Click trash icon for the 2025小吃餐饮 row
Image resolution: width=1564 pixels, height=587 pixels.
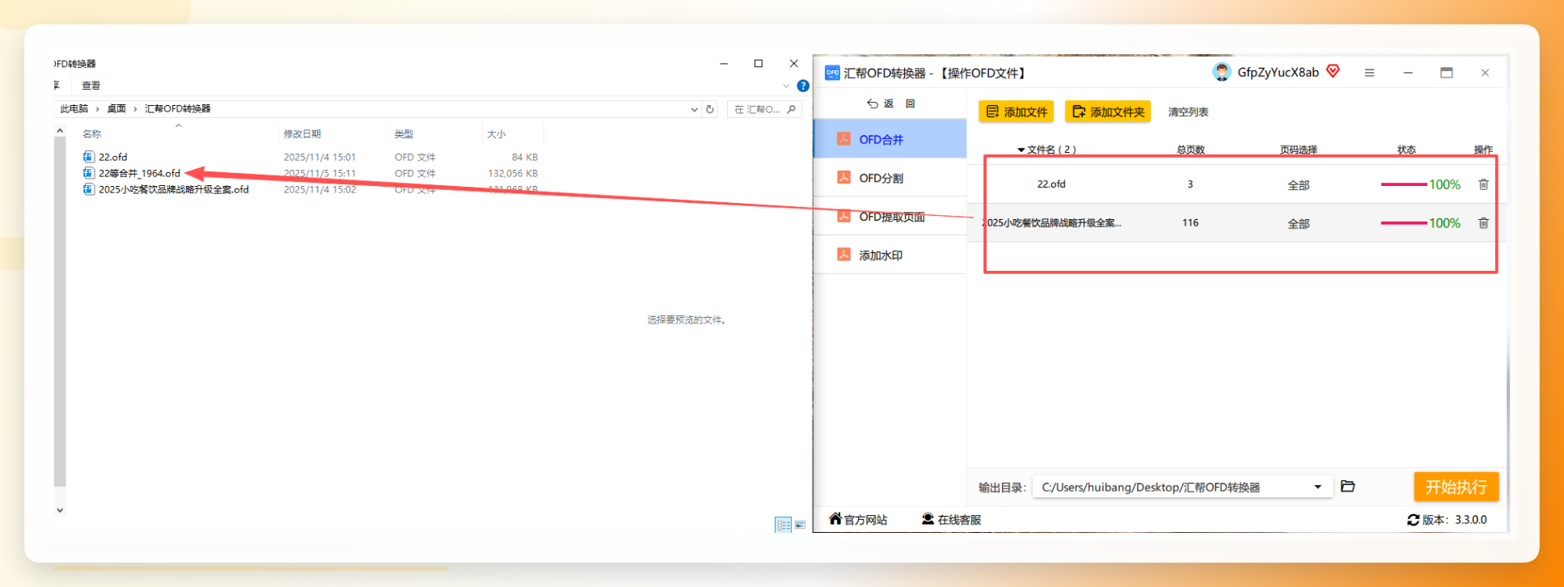pyautogui.click(x=1483, y=223)
